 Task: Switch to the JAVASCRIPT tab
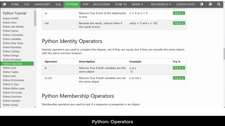(42, 5)
